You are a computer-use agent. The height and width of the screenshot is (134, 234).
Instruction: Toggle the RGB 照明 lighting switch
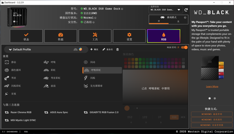click(x=184, y=47)
